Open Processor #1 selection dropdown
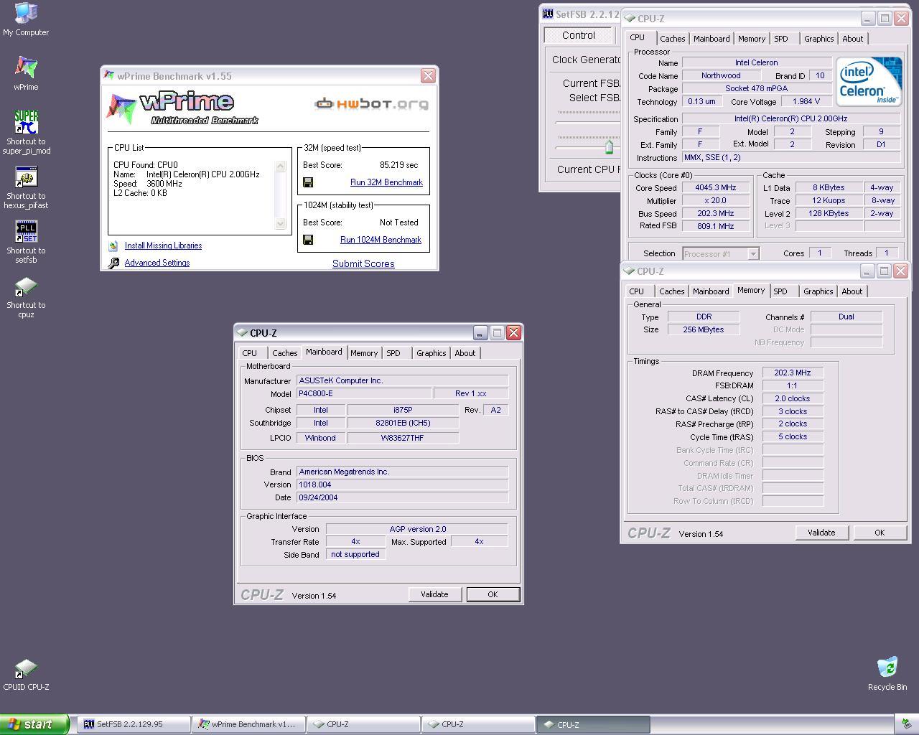 [x=720, y=253]
